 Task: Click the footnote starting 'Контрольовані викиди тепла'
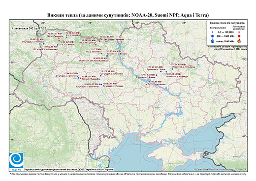click(x=128, y=174)
